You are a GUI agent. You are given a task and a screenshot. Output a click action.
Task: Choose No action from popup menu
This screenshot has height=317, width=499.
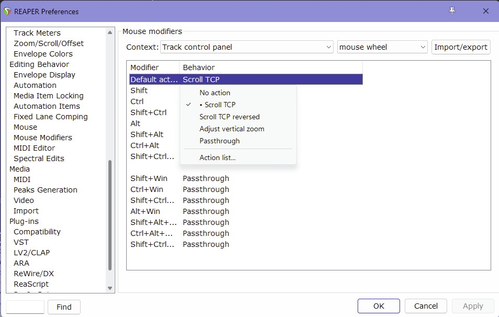click(215, 93)
